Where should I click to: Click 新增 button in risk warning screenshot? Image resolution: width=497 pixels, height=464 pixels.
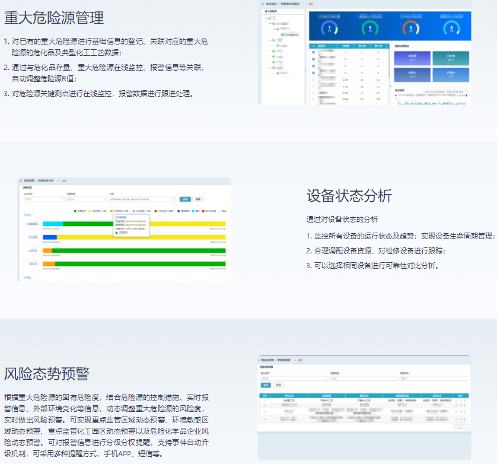pos(279,385)
